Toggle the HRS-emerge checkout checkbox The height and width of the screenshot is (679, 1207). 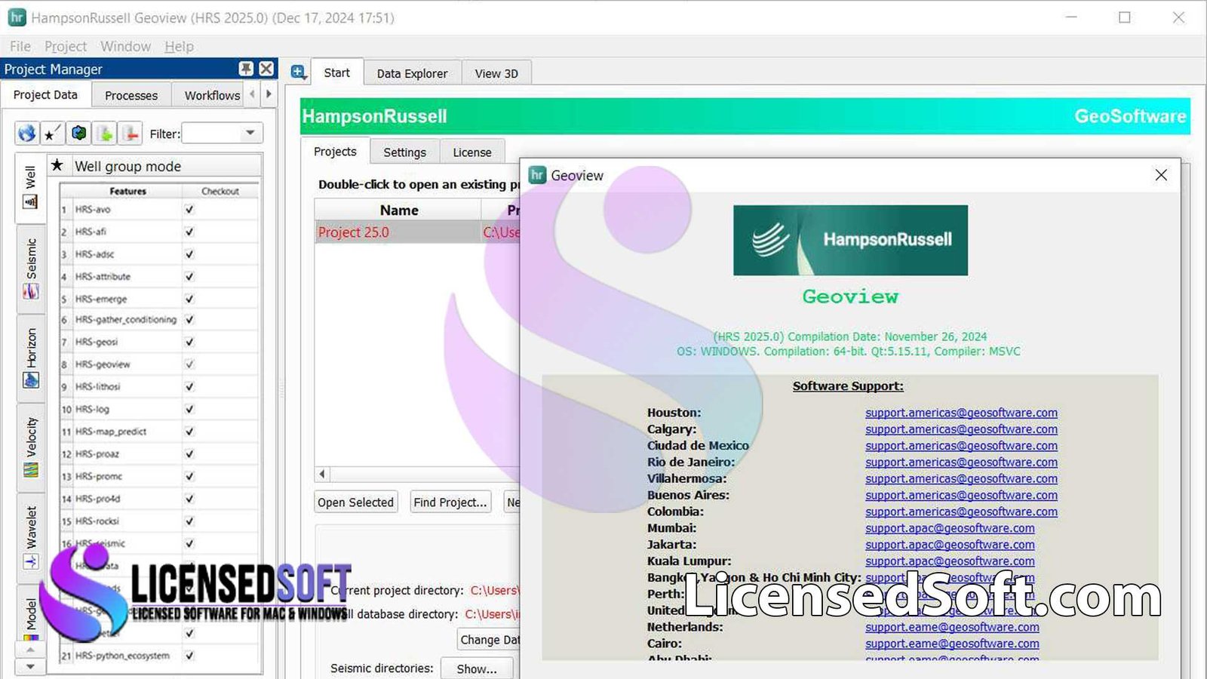(x=189, y=299)
